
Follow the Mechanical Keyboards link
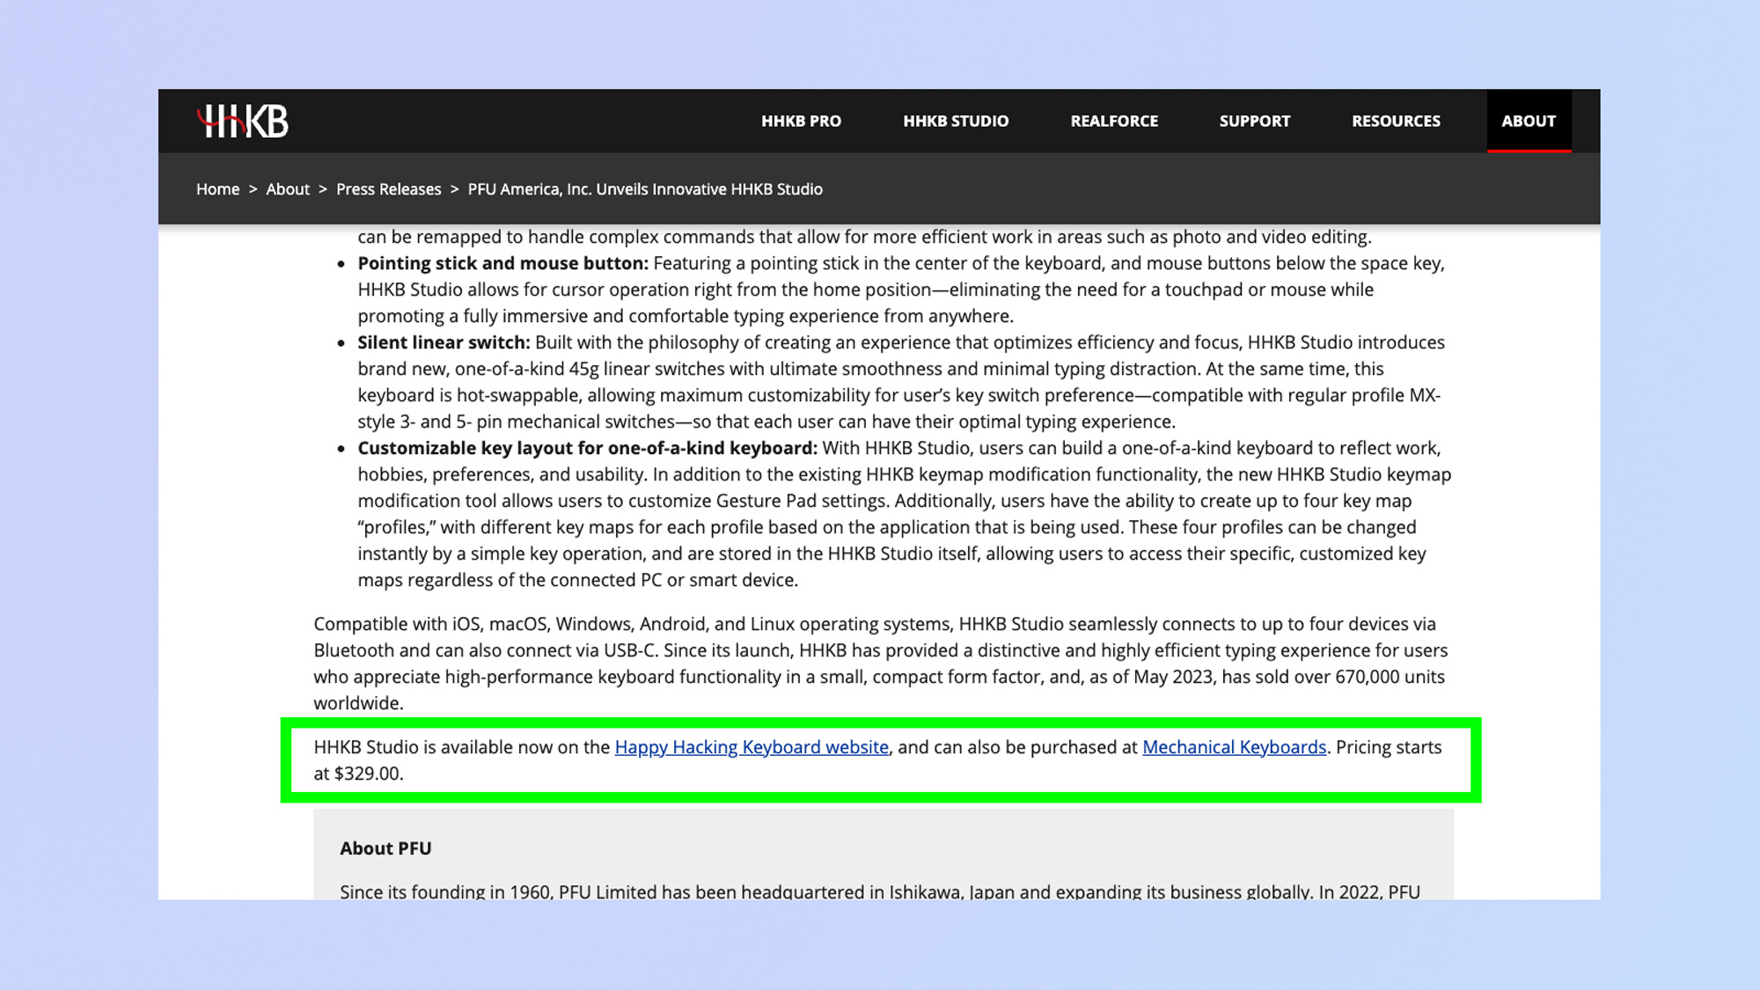tap(1234, 747)
